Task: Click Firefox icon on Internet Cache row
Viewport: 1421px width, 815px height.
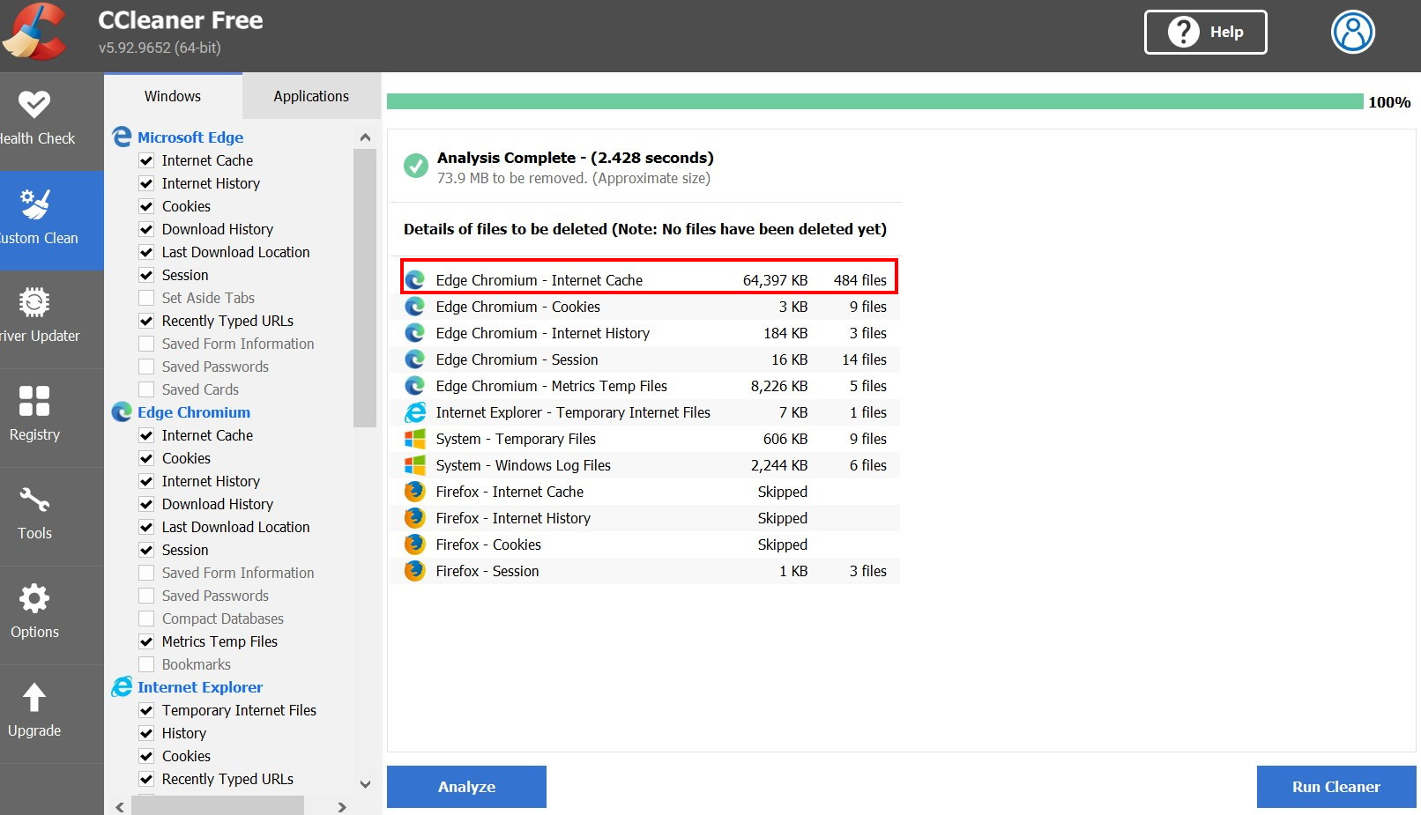Action: coord(414,492)
